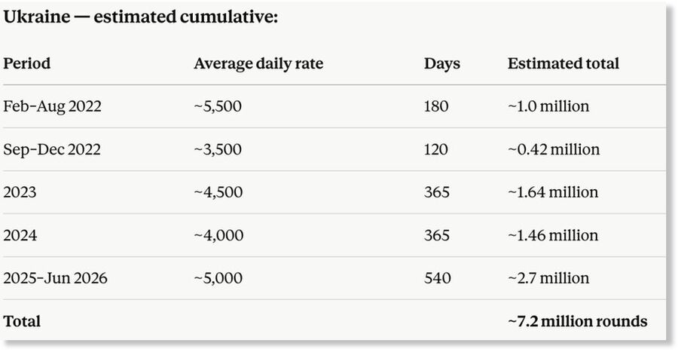Image resolution: width=678 pixels, height=352 pixels.
Task: Click the Estimated total column header
Action: pyautogui.click(x=563, y=63)
